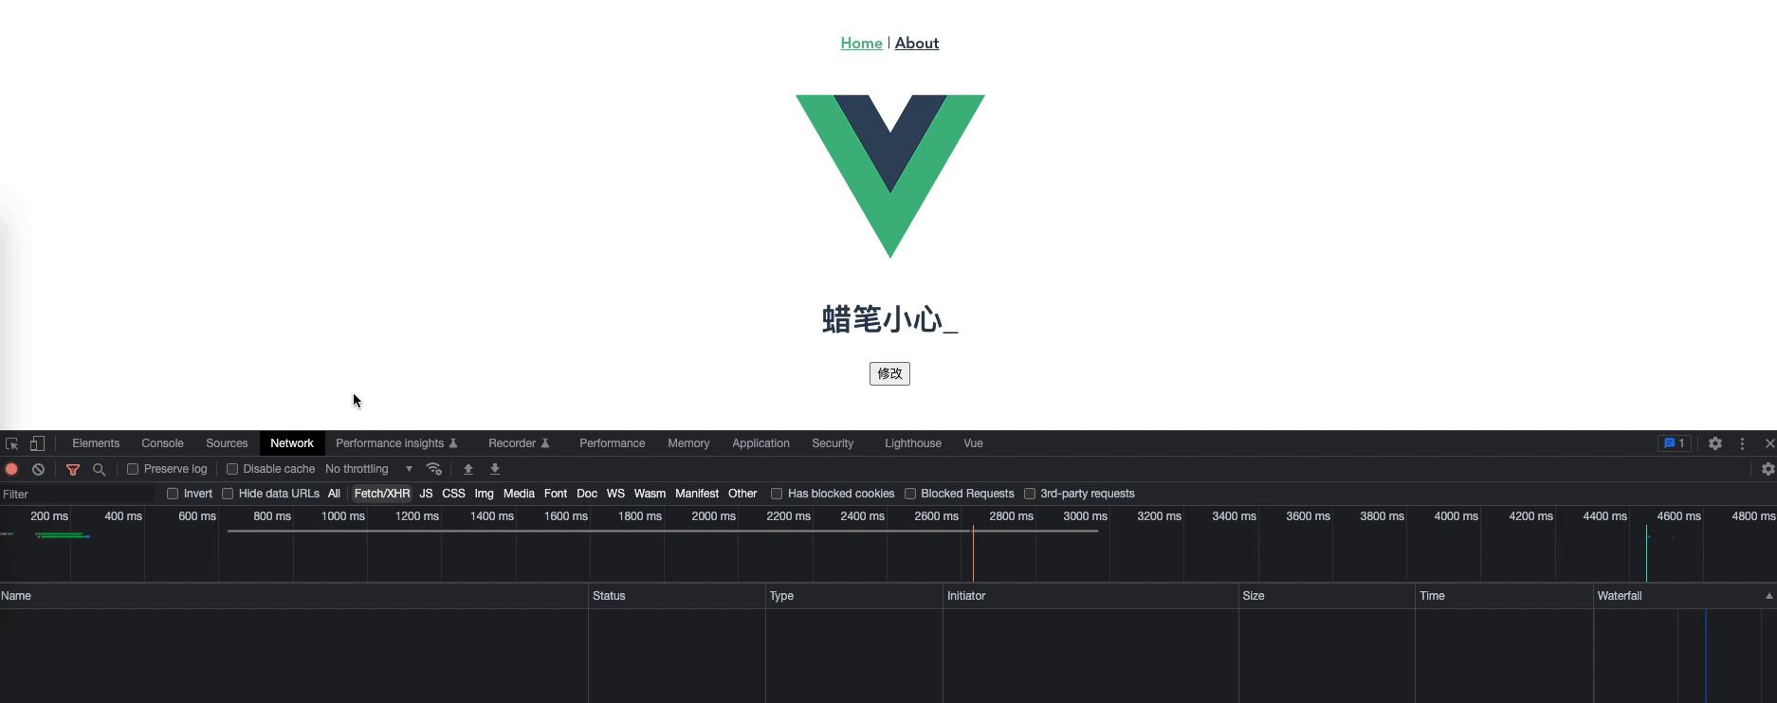Filter requests by CSS
Image resolution: width=1777 pixels, height=703 pixels.
pos(453,494)
